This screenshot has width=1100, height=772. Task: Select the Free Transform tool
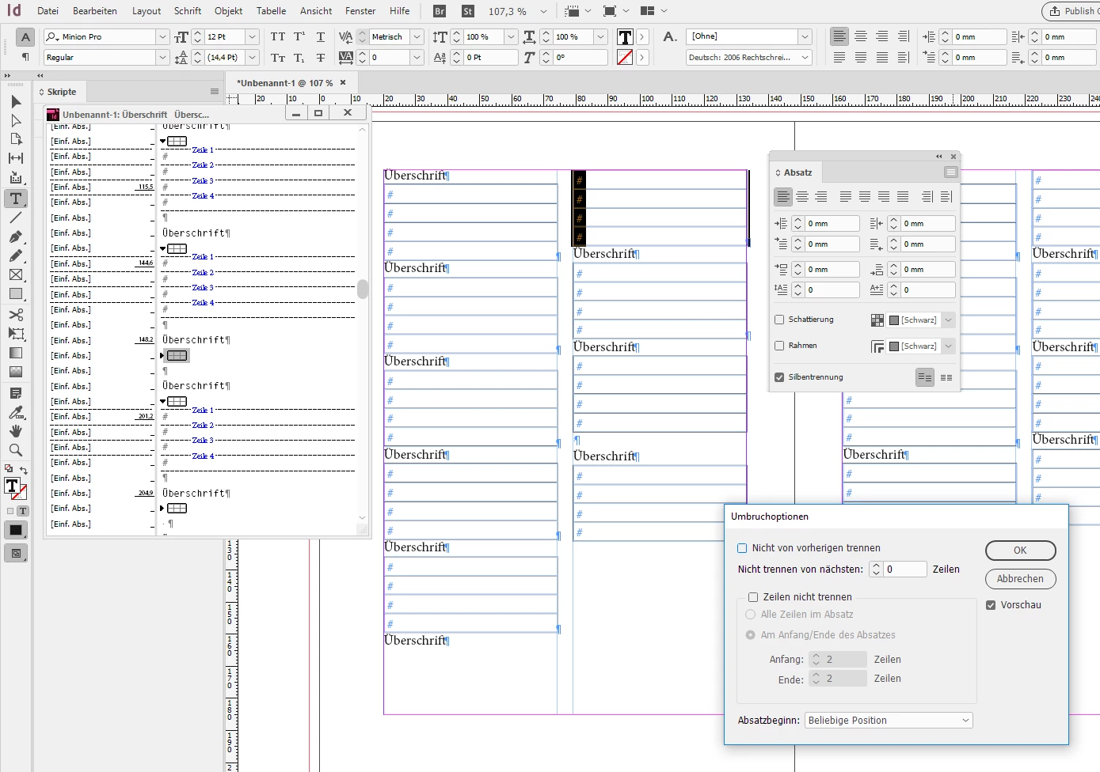tap(16, 333)
